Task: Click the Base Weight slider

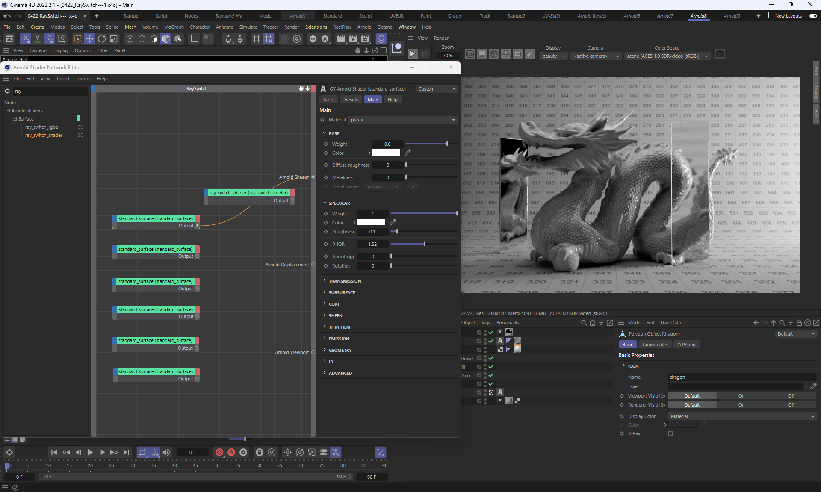Action: [x=431, y=144]
